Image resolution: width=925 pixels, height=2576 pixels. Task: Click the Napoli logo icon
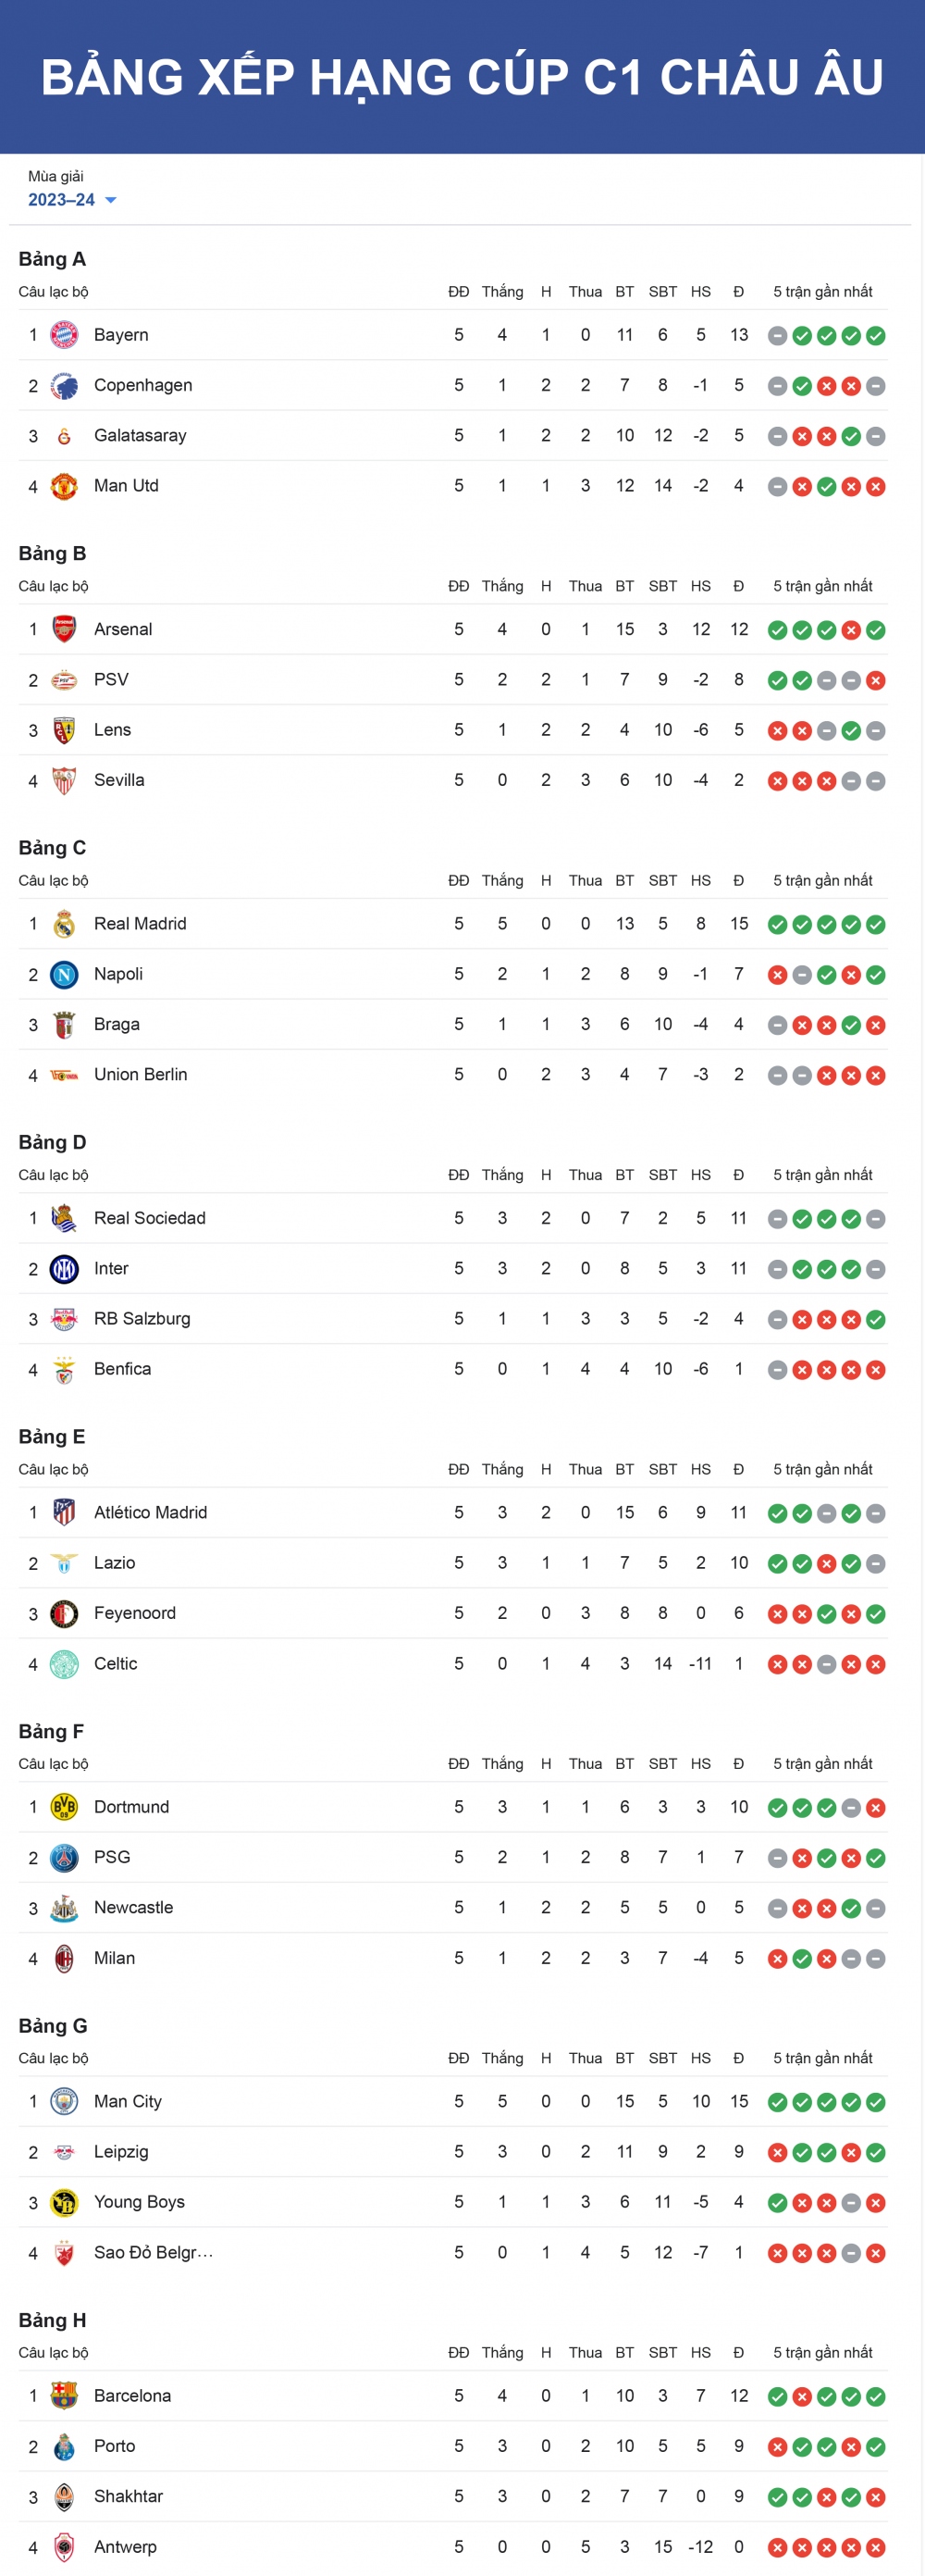pos(64,974)
